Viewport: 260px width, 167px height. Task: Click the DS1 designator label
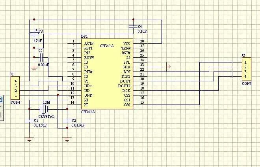click(x=84, y=37)
